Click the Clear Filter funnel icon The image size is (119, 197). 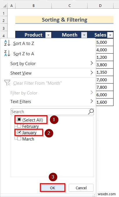pos(7,83)
